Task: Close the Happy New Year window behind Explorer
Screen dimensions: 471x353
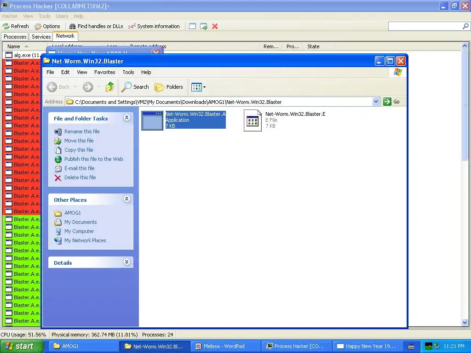Action: point(156,52)
